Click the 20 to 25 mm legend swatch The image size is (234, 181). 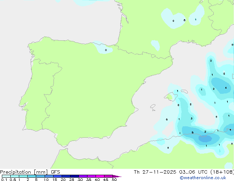tap(66, 176)
